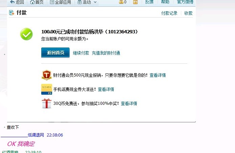Viewport: 235px width, 153px height.
Task: Open 充值我的财付通 recharge link
Action: (106, 53)
